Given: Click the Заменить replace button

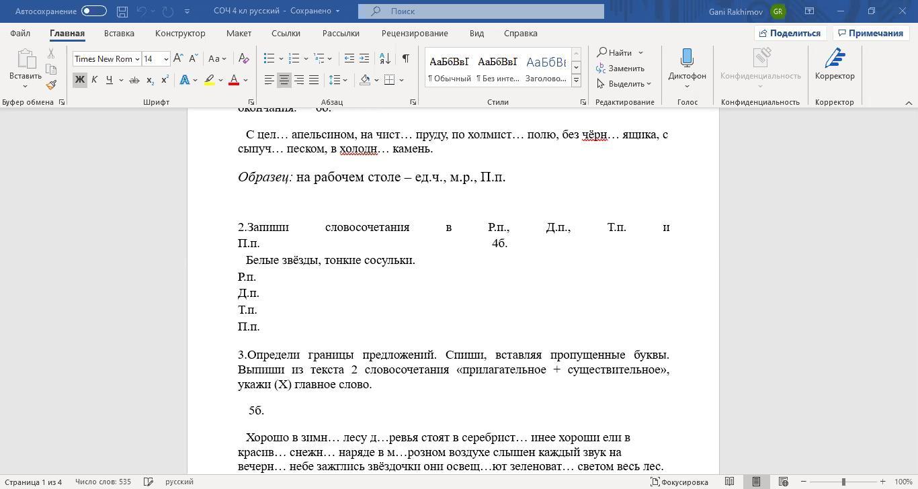Looking at the screenshot, I should pyautogui.click(x=620, y=69).
